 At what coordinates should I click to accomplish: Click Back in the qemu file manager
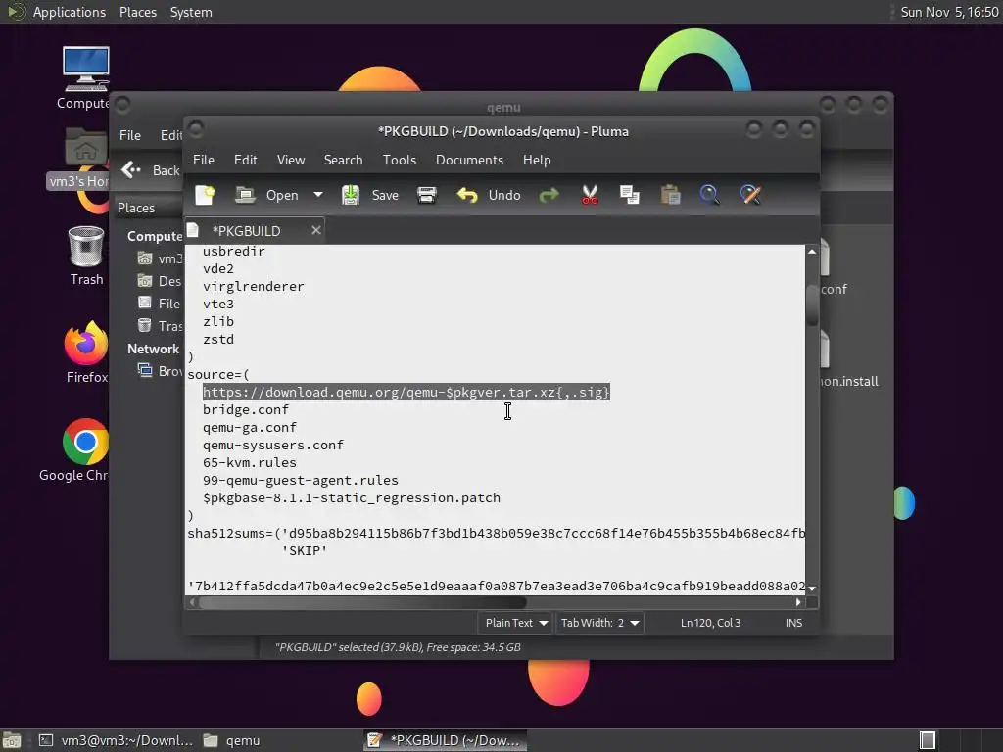[x=151, y=170]
